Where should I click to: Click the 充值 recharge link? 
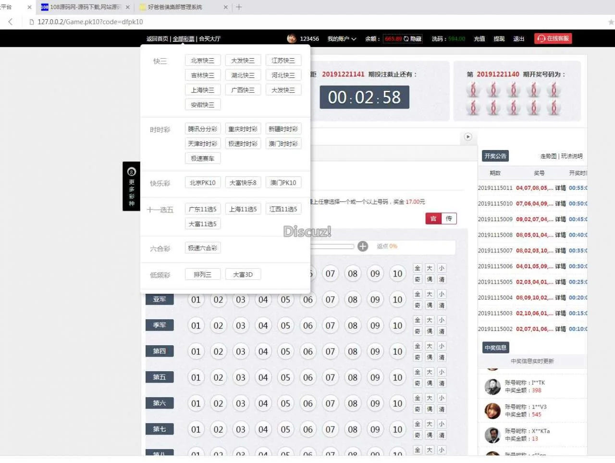pyautogui.click(x=479, y=39)
